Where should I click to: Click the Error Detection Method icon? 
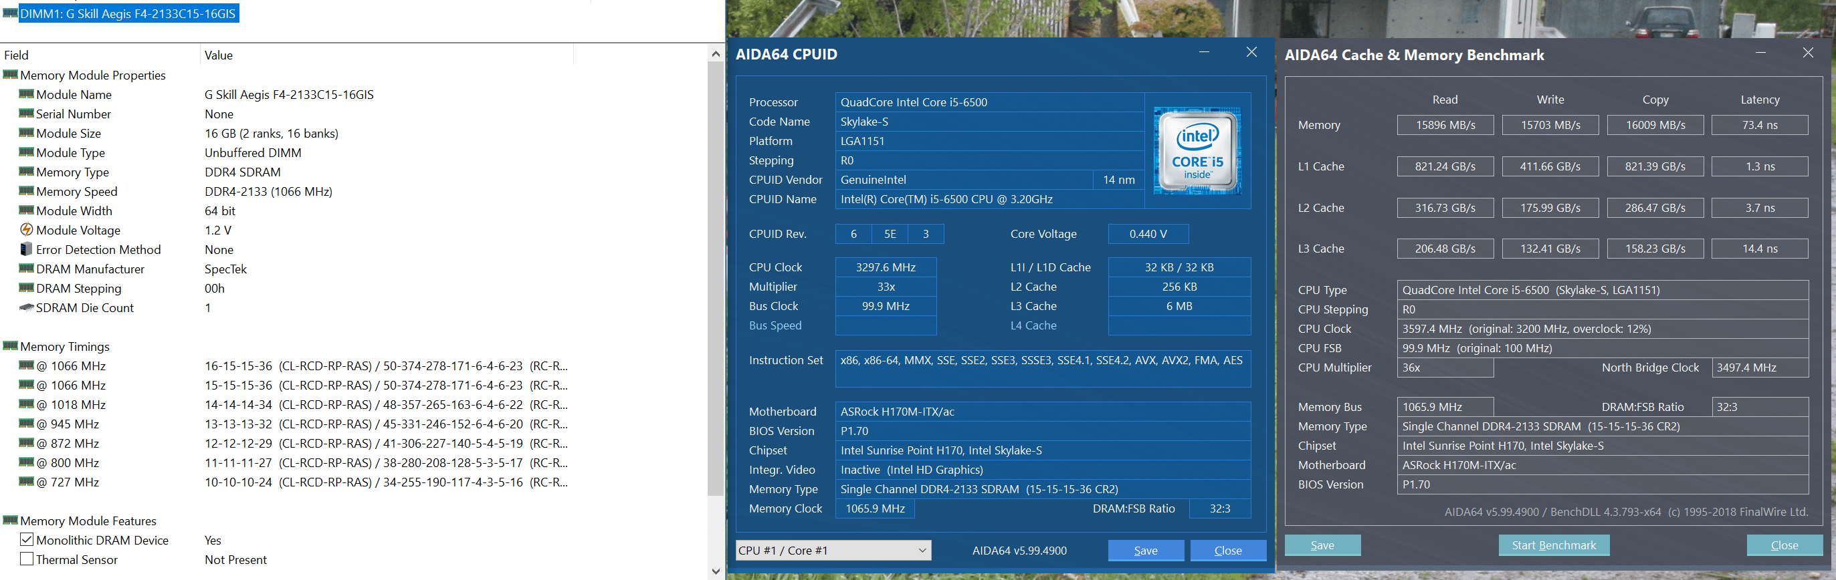(x=26, y=249)
